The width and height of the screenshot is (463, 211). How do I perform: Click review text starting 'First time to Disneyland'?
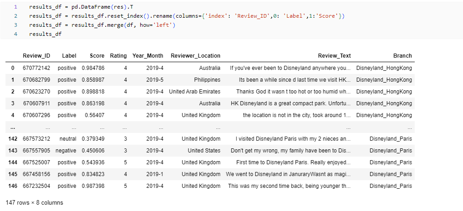pos(294,162)
